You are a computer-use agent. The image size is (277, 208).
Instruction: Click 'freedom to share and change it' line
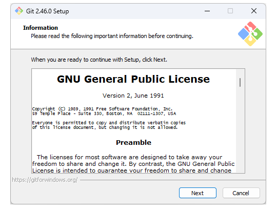pyautogui.click(x=133, y=164)
